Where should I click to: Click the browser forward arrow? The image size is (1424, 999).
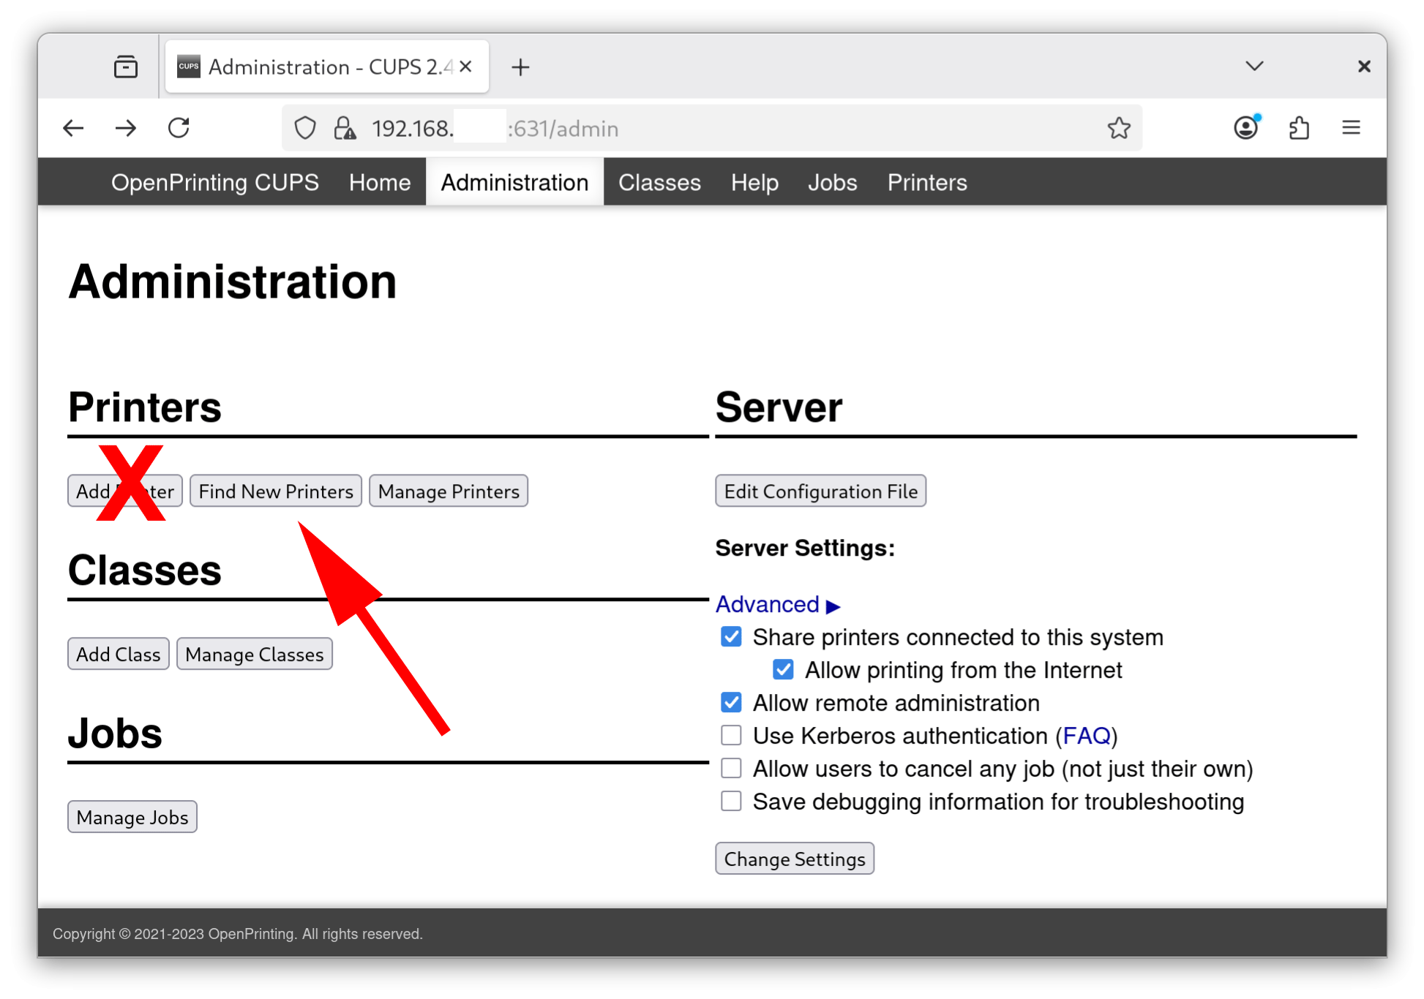(x=126, y=129)
